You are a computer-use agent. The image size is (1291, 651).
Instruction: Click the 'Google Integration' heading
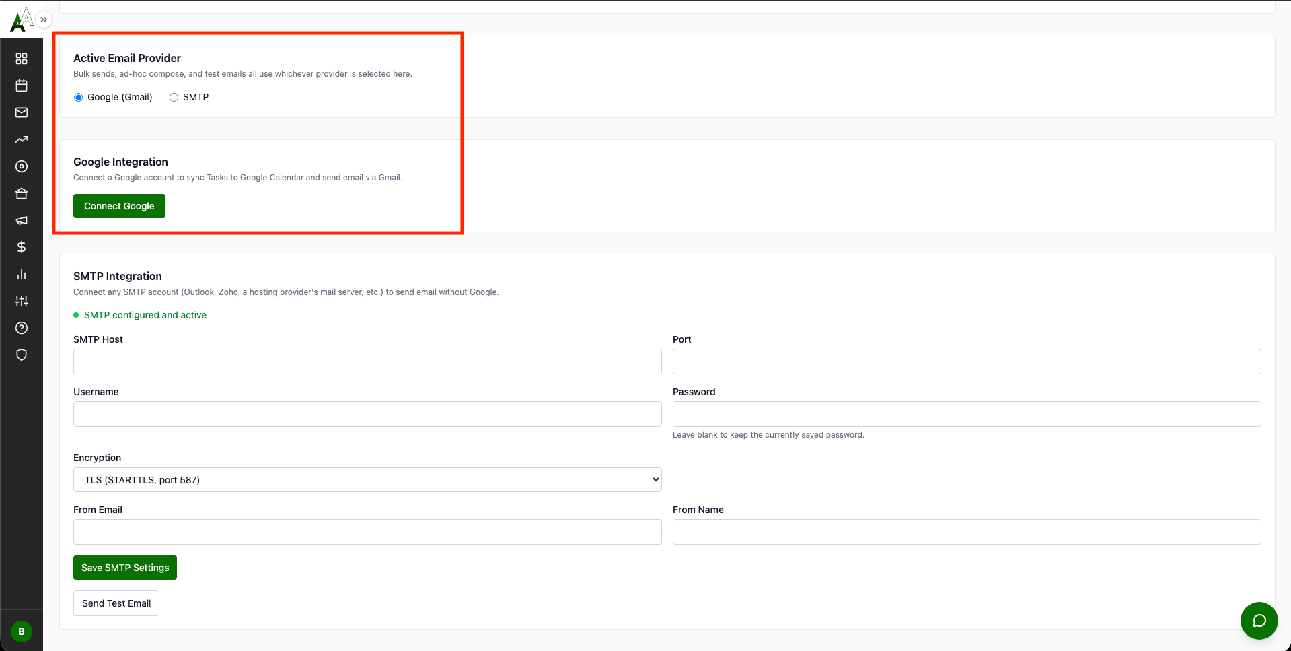[120, 162]
